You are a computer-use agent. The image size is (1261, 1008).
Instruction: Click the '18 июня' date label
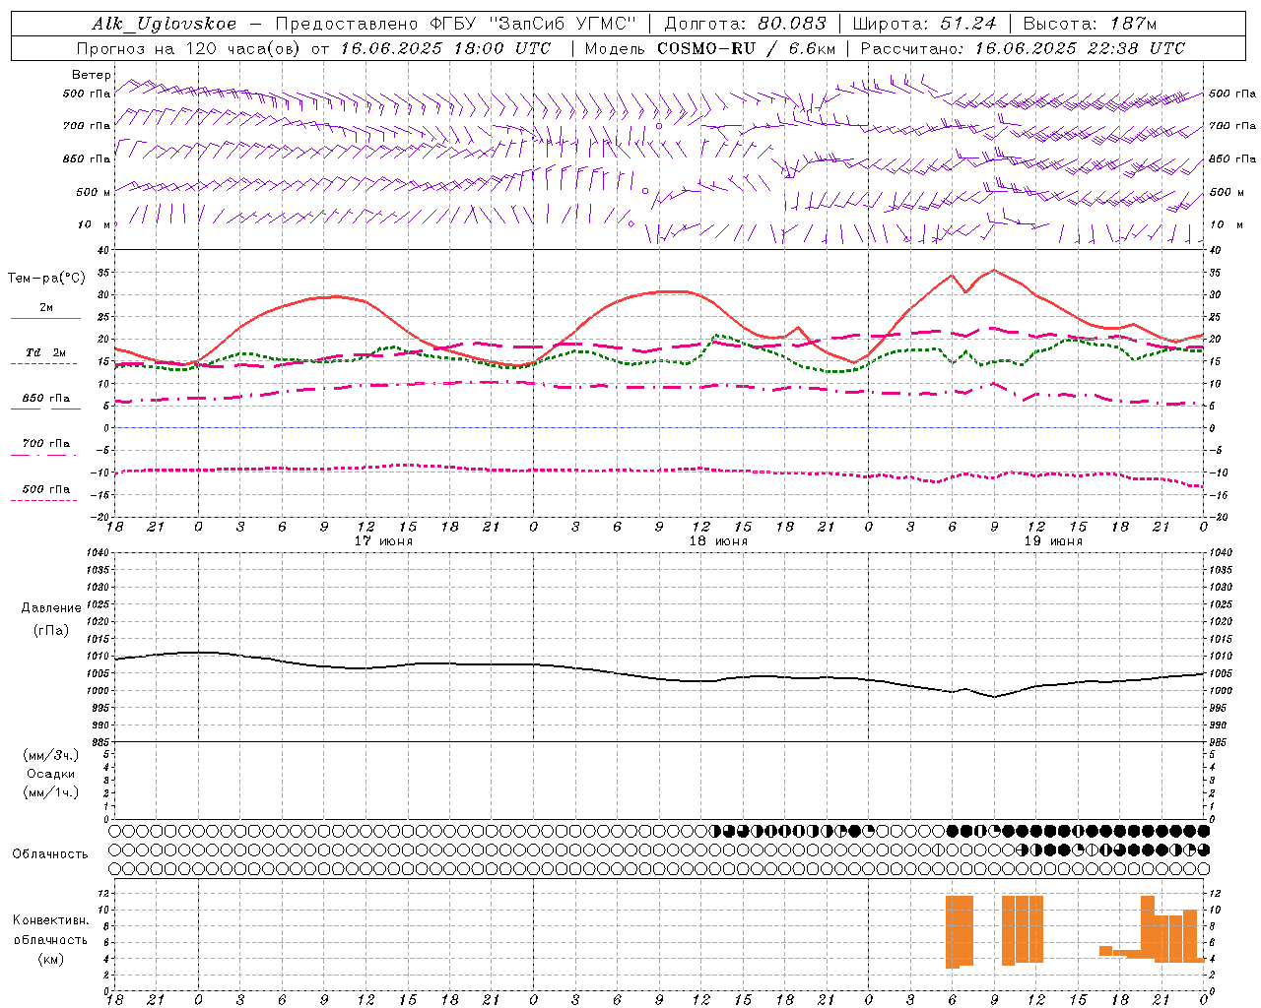coord(718,541)
